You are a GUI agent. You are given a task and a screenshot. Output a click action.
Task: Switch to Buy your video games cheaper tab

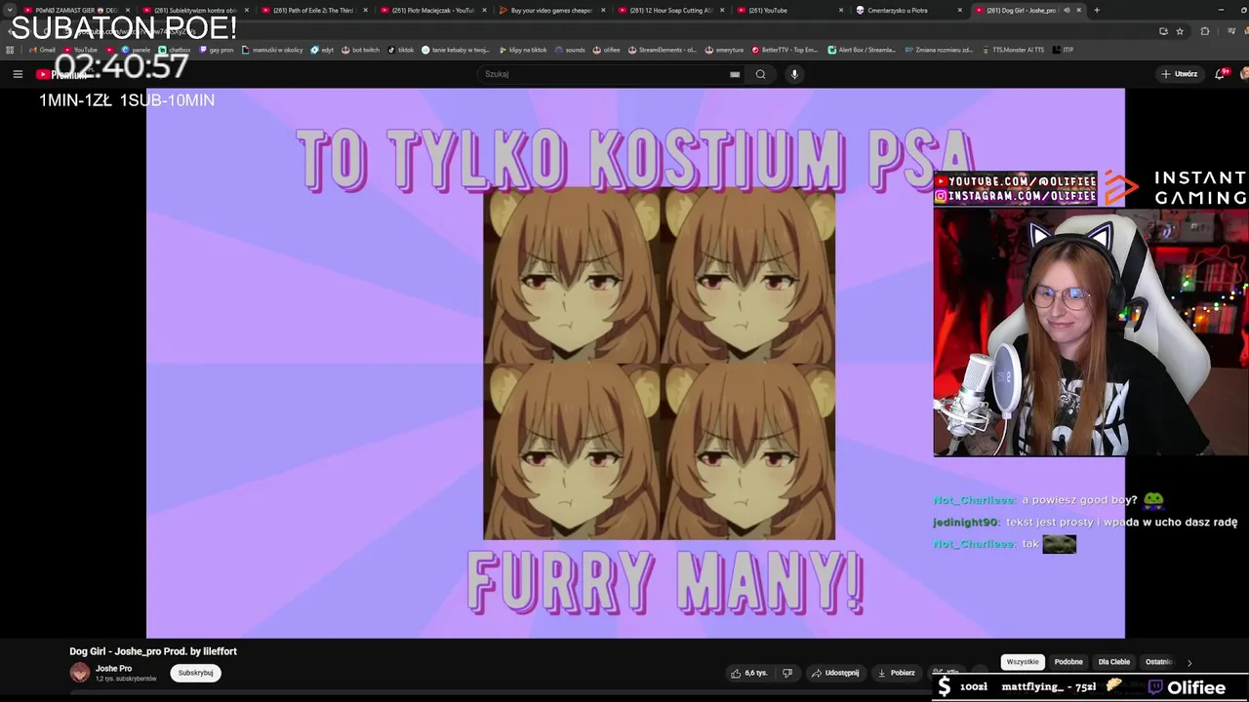click(x=550, y=11)
